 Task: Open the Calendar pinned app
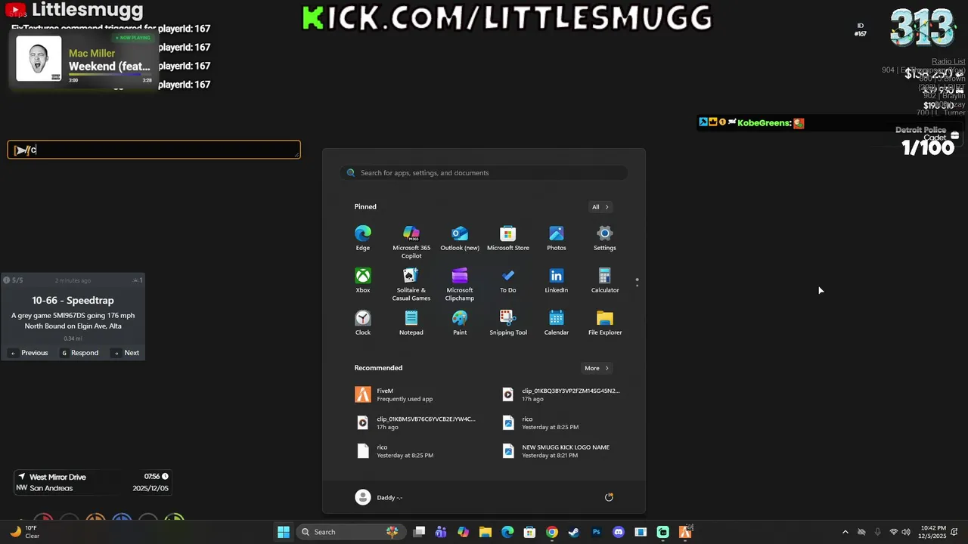point(557,323)
